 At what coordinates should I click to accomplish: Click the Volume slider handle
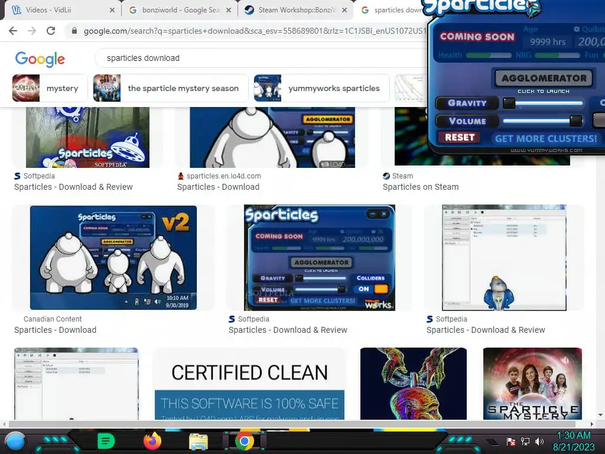(x=575, y=121)
